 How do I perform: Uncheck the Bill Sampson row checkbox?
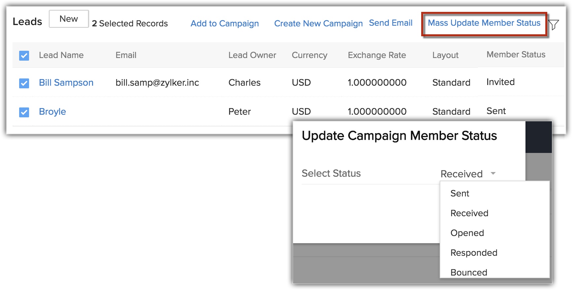24,83
